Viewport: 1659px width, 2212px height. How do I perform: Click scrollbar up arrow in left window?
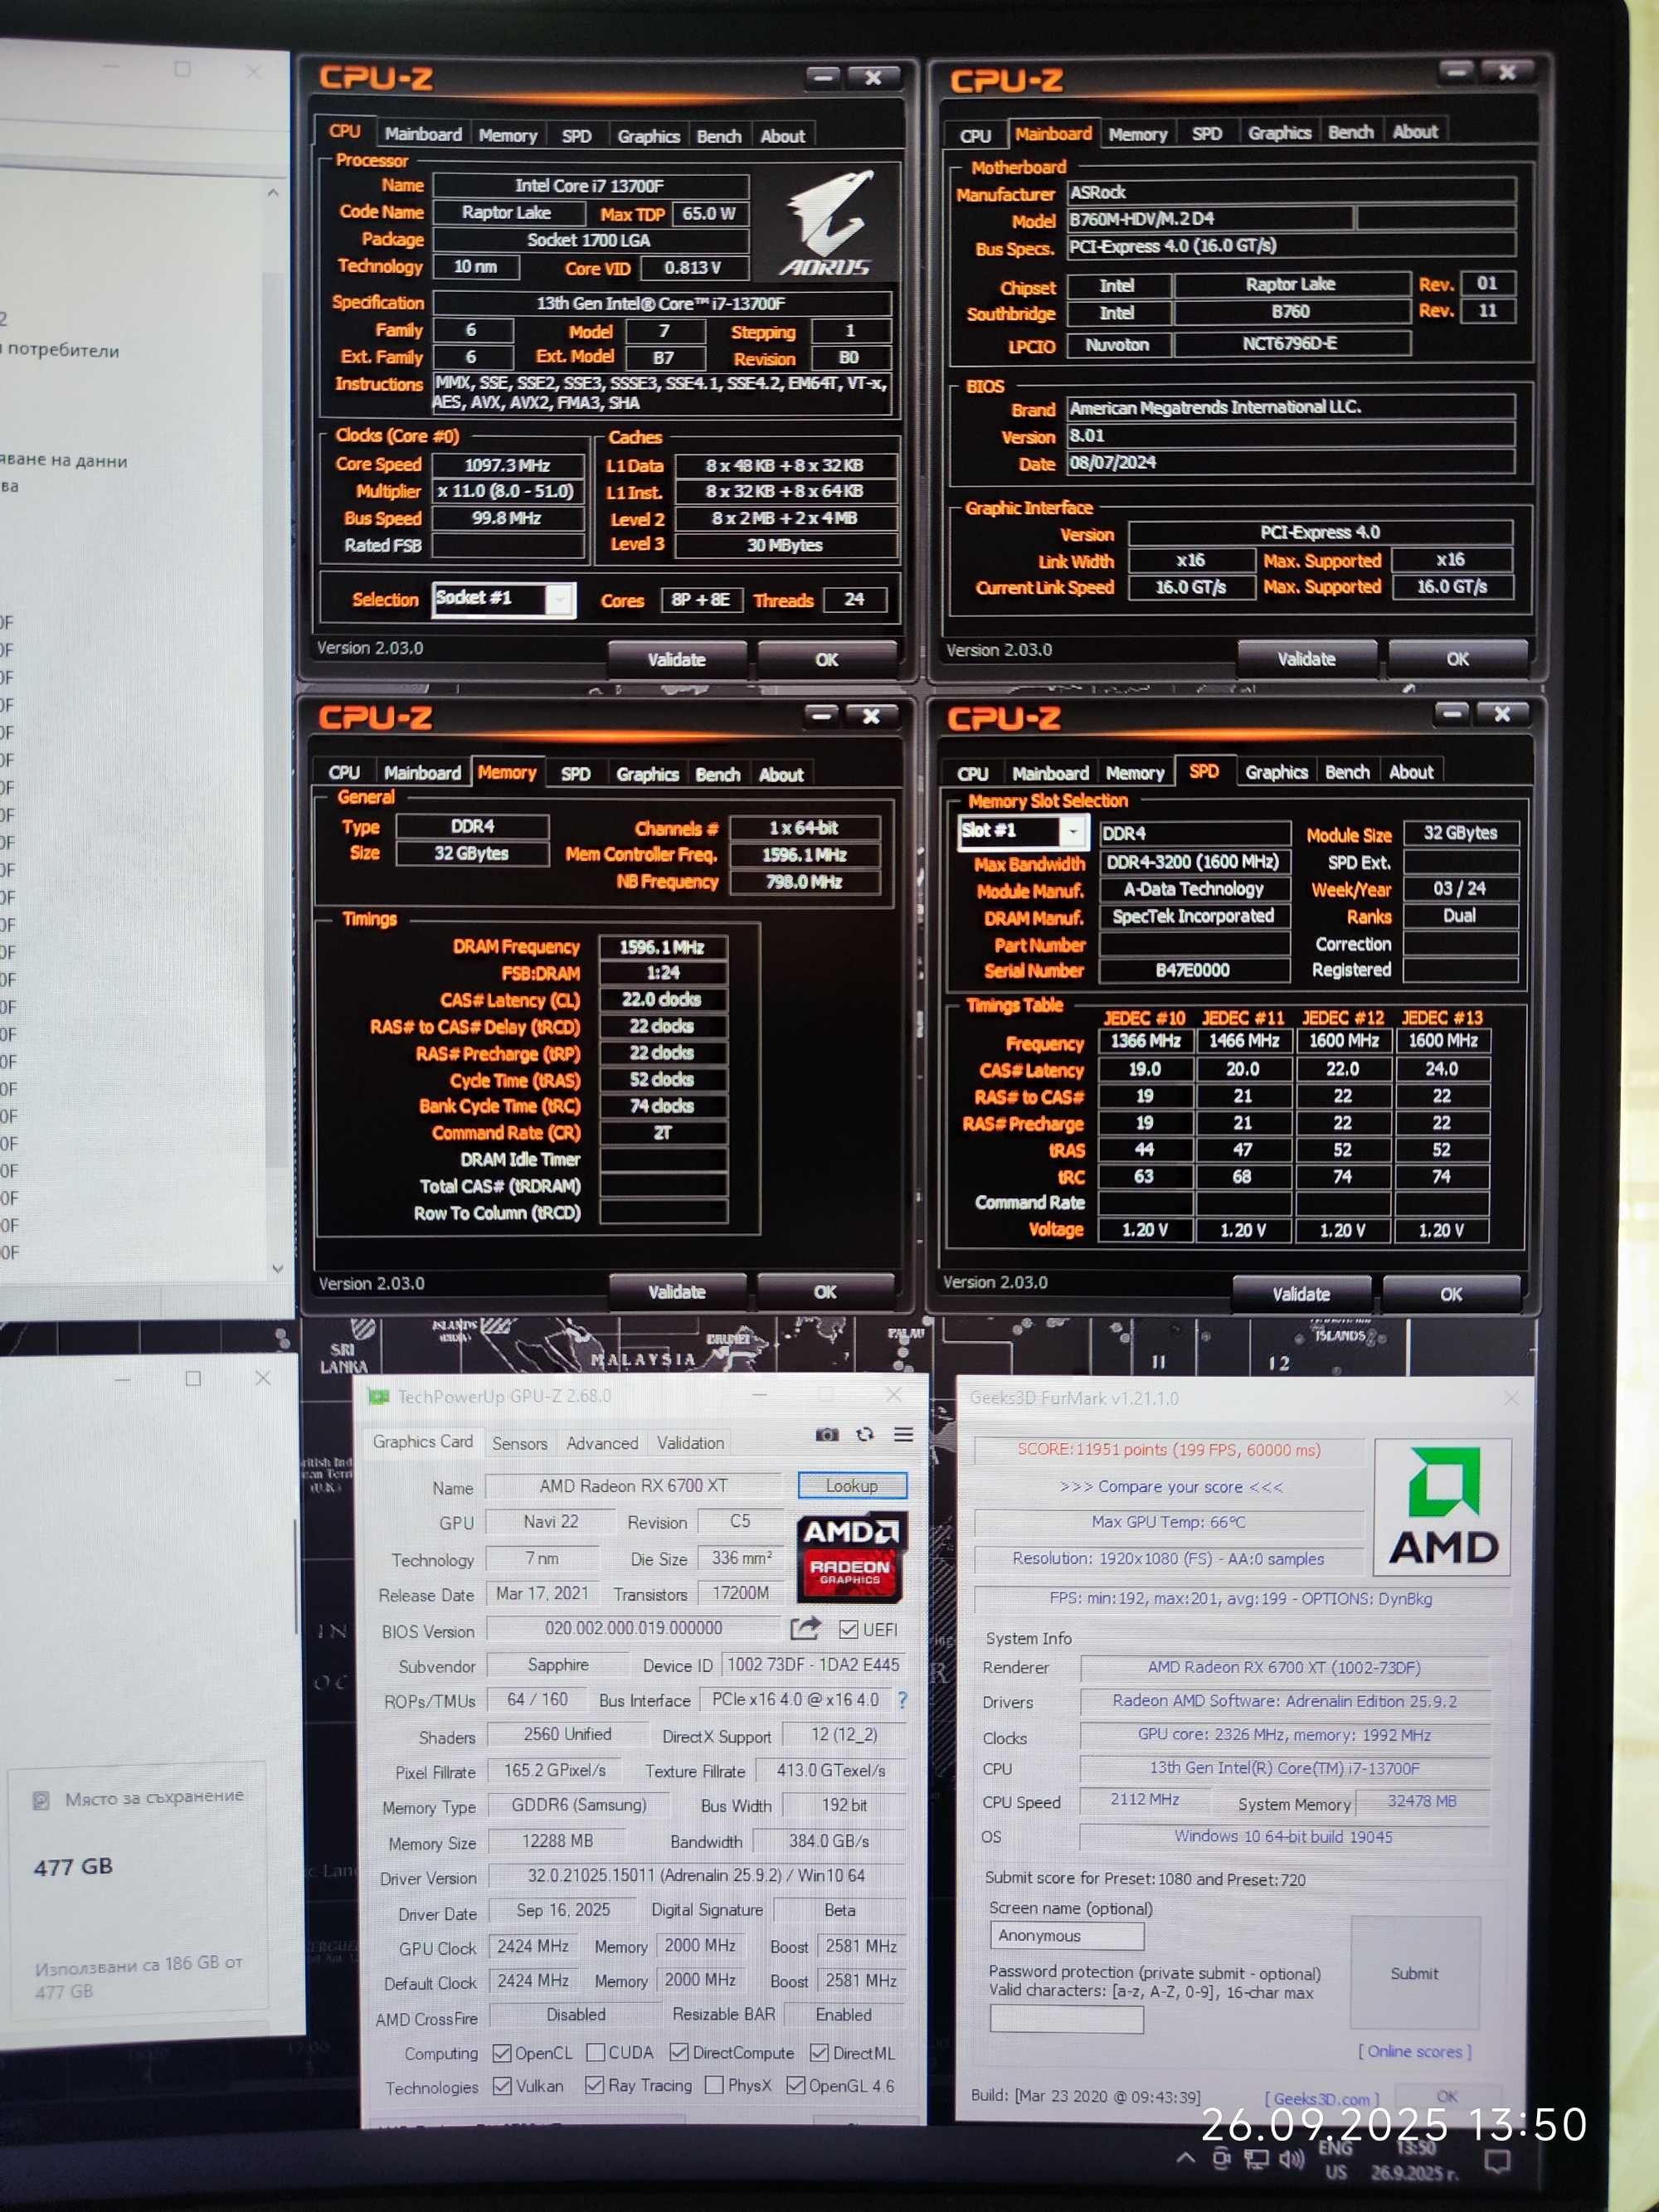click(x=273, y=193)
